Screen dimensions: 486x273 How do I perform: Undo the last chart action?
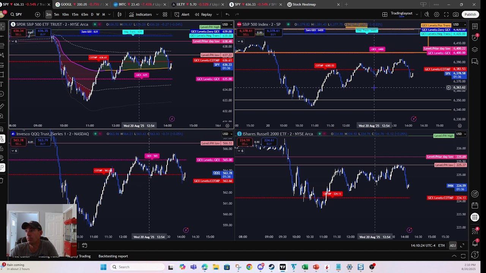(227, 14)
